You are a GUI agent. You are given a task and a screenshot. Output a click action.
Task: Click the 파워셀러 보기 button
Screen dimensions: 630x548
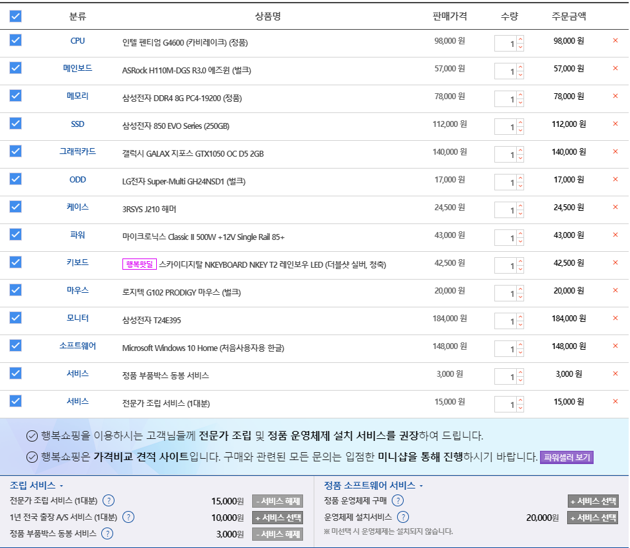[x=567, y=457]
